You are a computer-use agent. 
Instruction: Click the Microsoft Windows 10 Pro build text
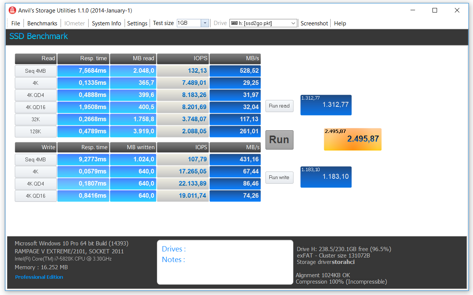tap(72, 243)
